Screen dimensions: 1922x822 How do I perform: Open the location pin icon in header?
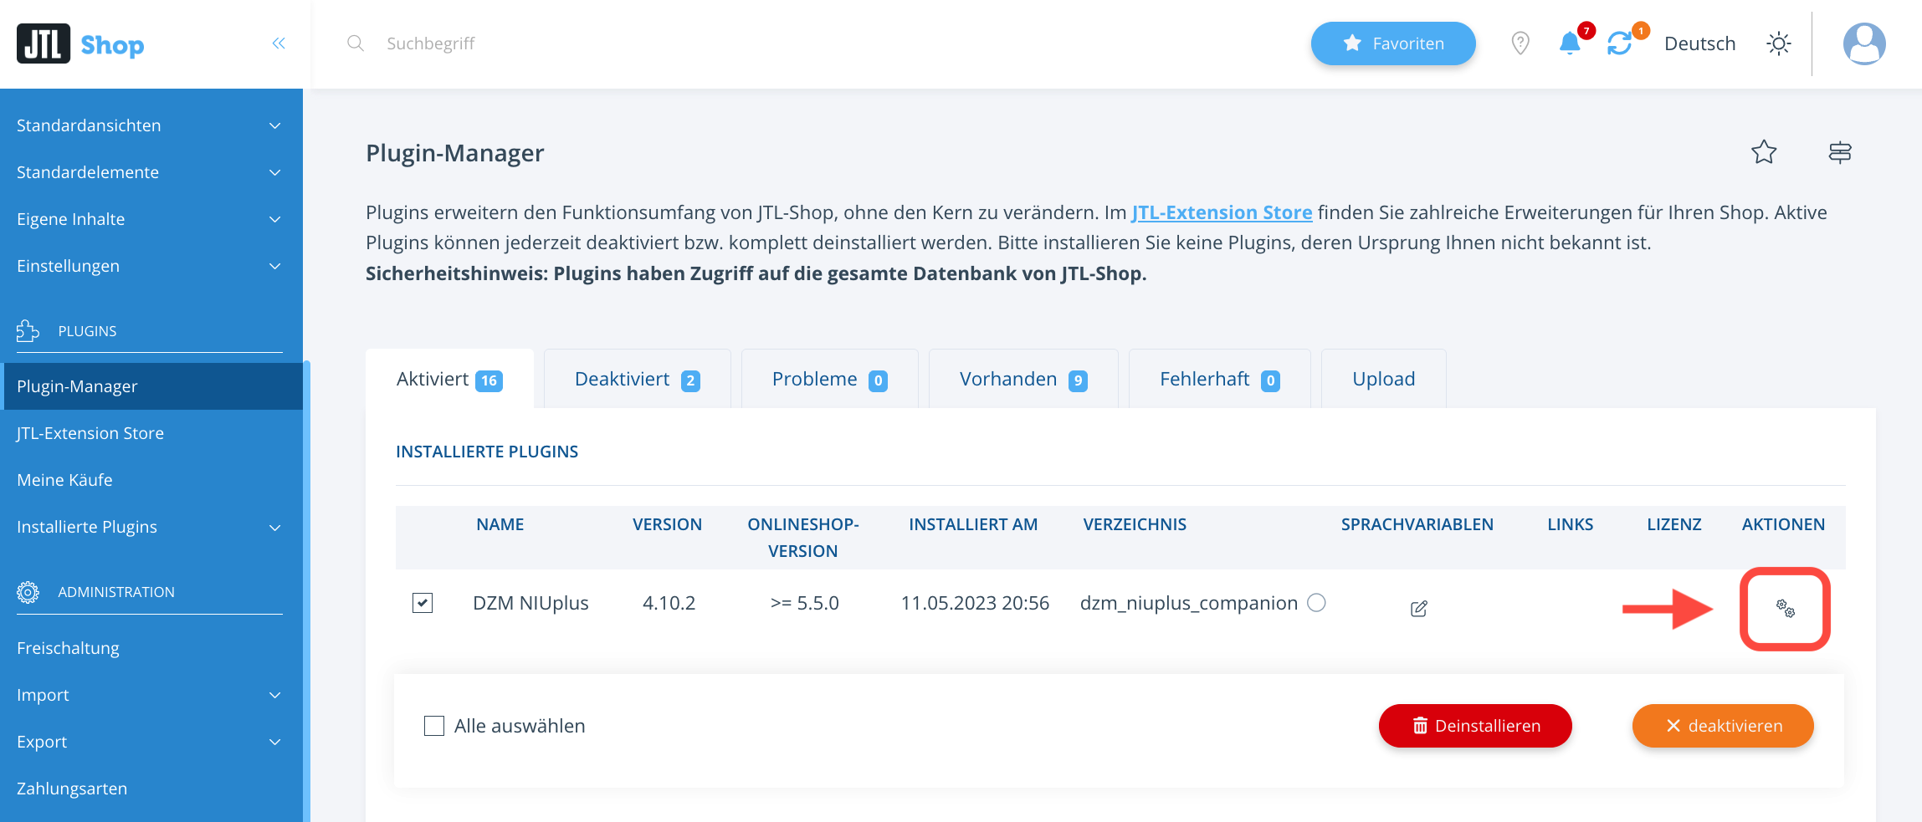tap(1520, 43)
